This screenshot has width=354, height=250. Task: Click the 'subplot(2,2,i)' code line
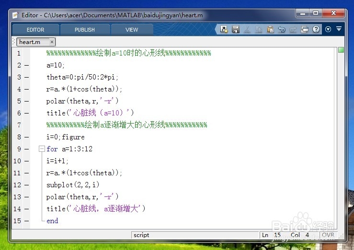pos(73,185)
